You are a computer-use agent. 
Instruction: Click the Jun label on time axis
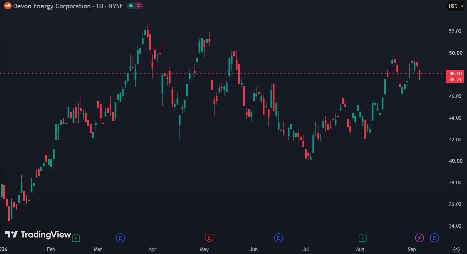[x=254, y=249]
